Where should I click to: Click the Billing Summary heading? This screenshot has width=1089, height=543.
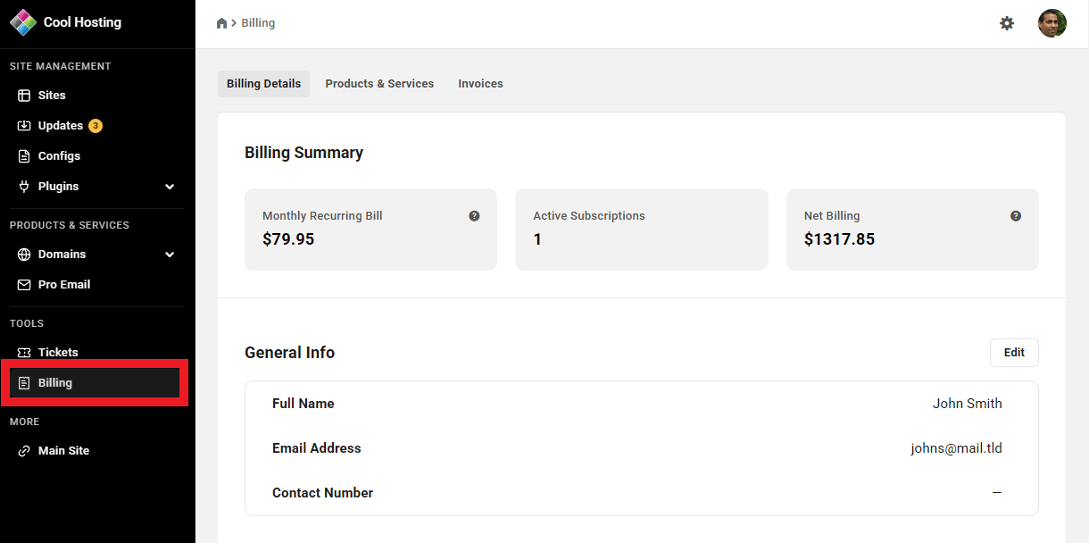pyautogui.click(x=303, y=153)
